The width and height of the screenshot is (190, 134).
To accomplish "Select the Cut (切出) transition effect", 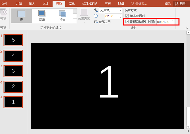I will [x=42, y=16].
